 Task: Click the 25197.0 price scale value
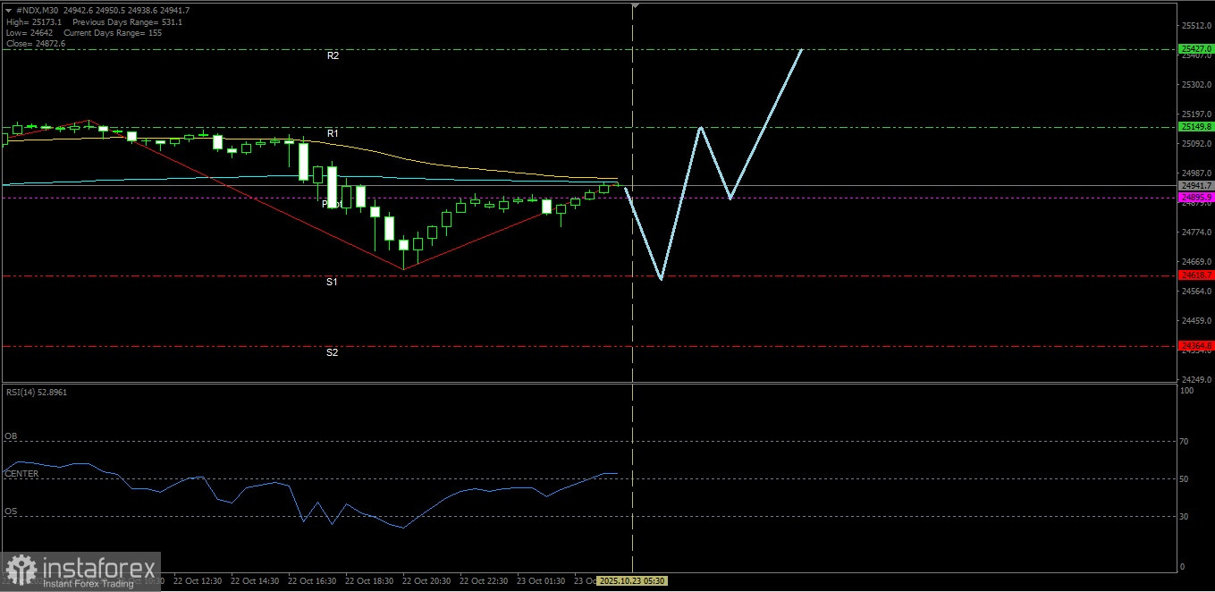pos(1195,114)
